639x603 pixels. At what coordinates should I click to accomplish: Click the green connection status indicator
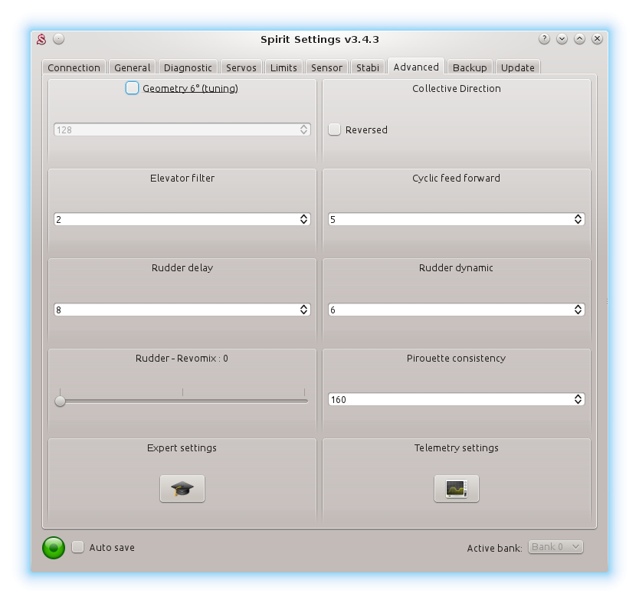tap(54, 547)
